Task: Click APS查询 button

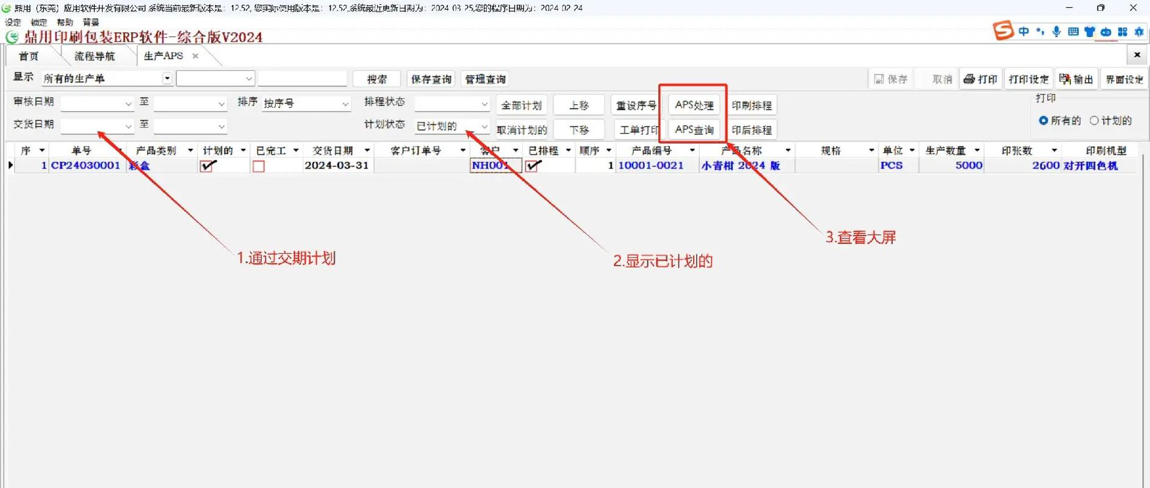Action: point(694,130)
